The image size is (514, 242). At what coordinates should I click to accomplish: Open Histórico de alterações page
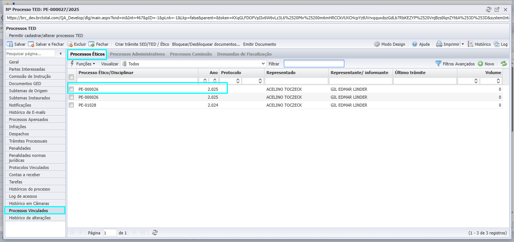(35, 218)
